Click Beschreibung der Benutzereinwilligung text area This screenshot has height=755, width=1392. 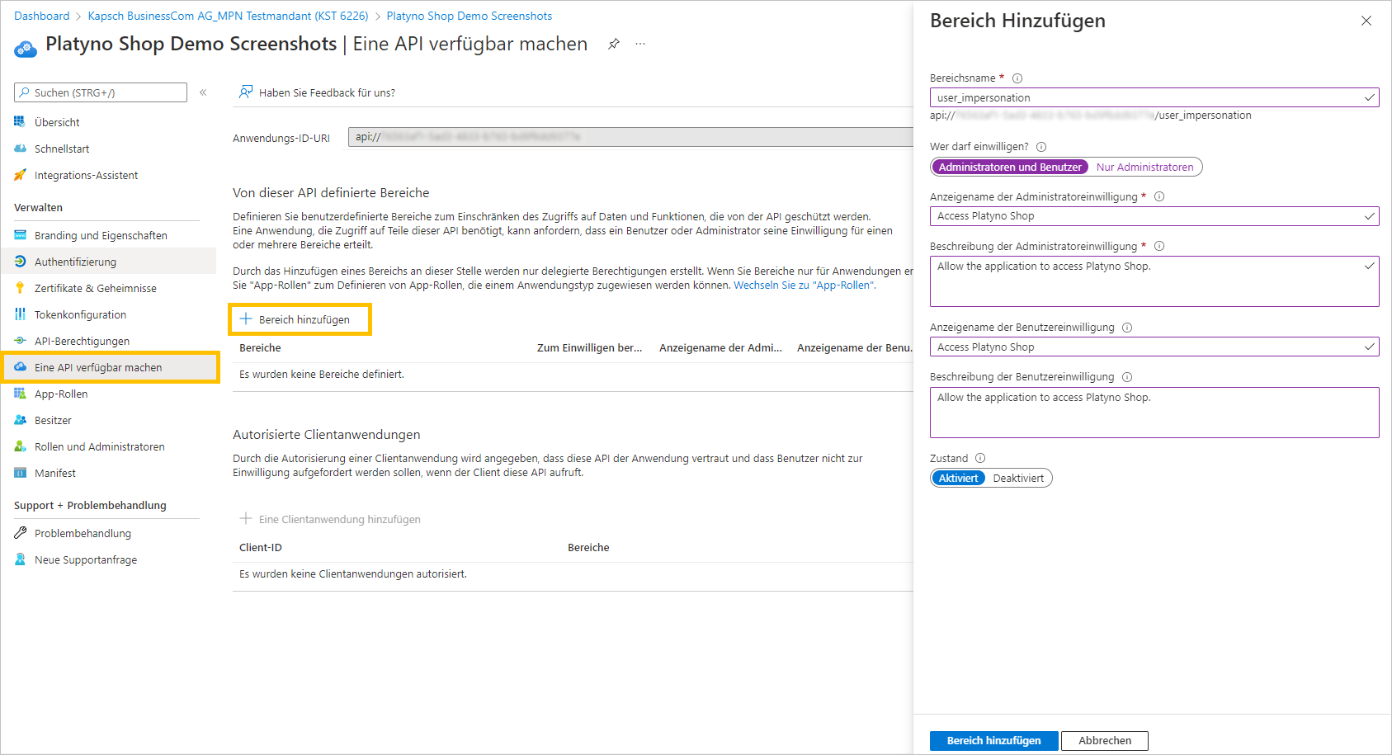pos(1154,413)
